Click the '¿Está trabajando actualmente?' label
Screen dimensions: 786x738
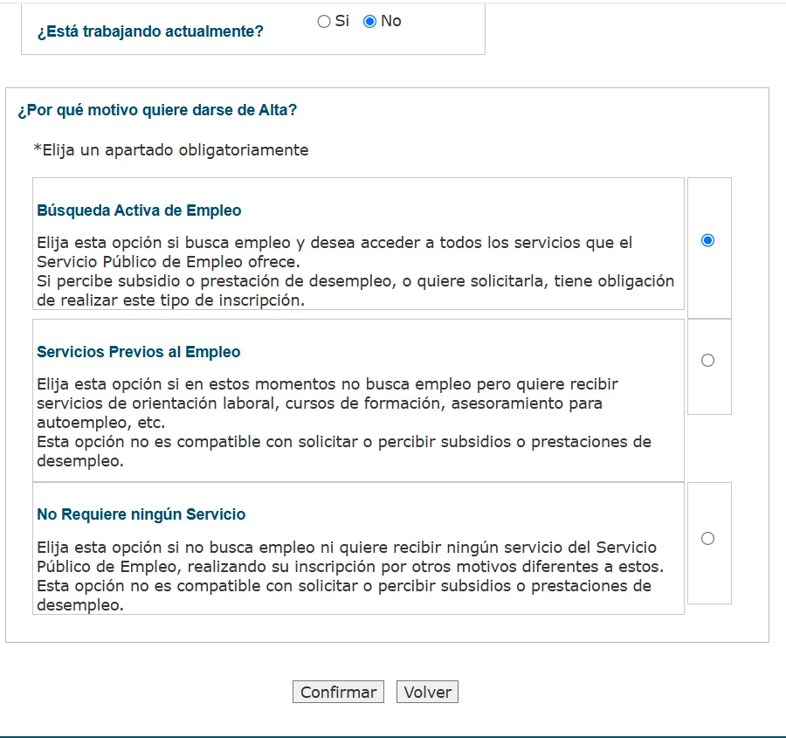click(x=150, y=31)
